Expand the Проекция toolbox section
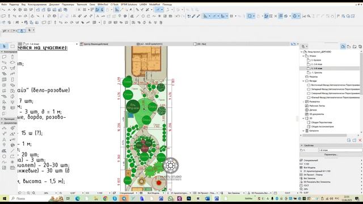This screenshot has width=363, height=204. point(2,119)
